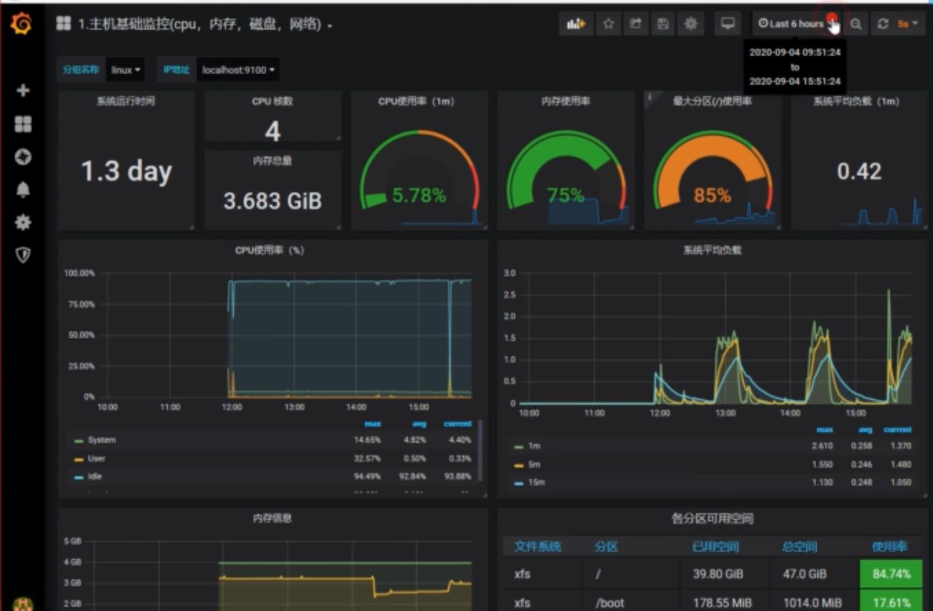933x611 pixels.
Task: Sort CPU legend by current column
Action: coord(457,424)
